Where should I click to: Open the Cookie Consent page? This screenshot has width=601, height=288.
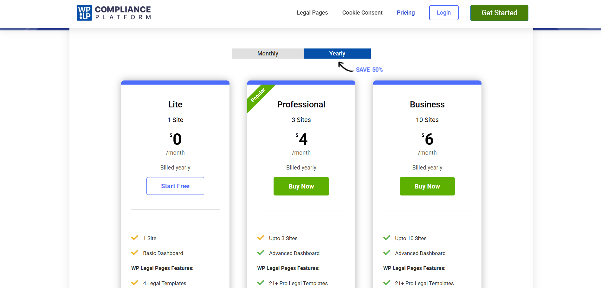point(362,13)
